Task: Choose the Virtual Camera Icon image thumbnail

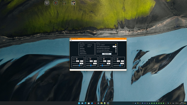Action: click(117, 59)
